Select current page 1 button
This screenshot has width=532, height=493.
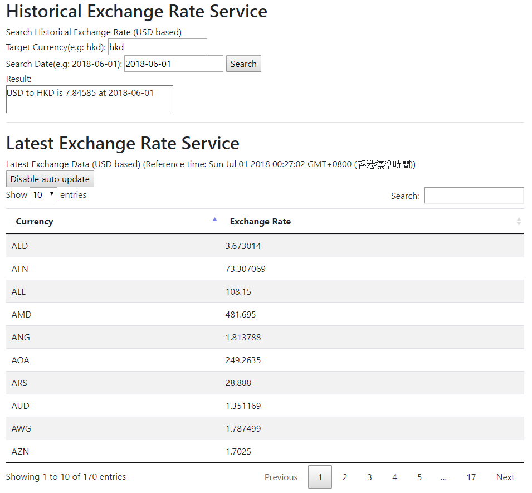click(x=320, y=477)
